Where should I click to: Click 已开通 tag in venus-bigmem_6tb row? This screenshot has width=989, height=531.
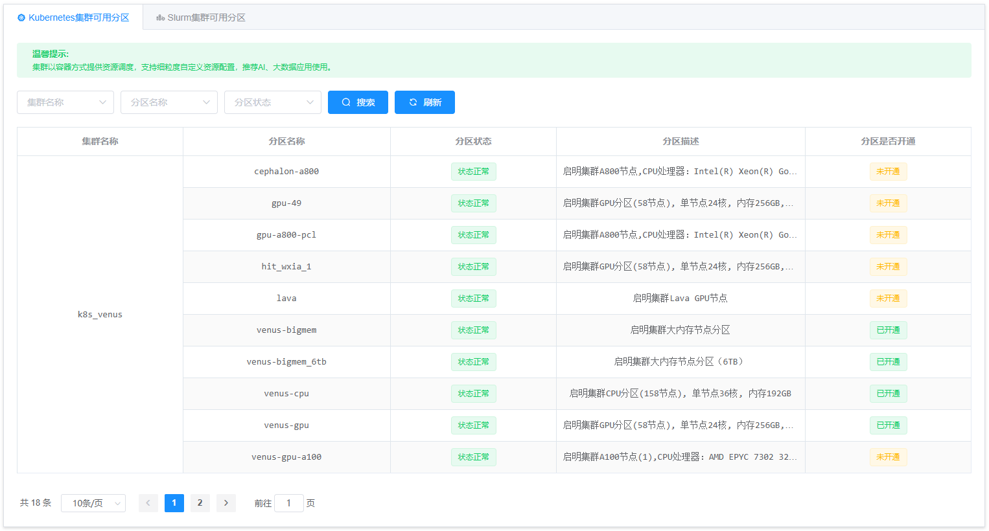[888, 362]
